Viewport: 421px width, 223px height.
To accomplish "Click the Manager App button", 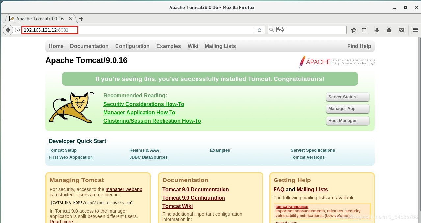I will click(x=348, y=109).
